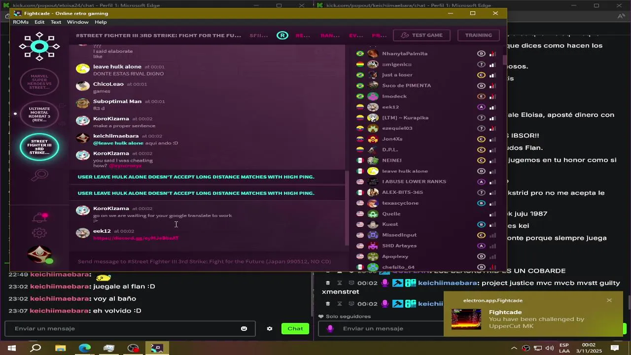Open the discord.gg link from eek12
Viewport: 631px width, 355px height.
tap(136, 238)
